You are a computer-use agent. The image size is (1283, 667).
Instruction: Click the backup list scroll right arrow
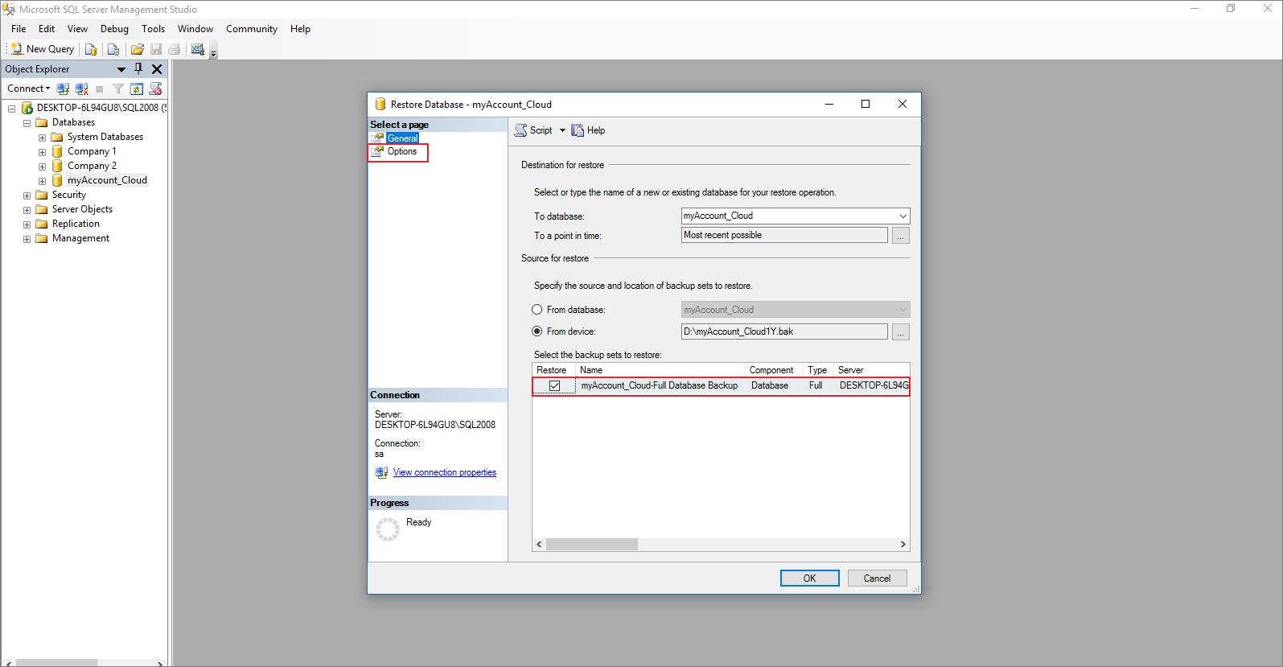pos(903,545)
